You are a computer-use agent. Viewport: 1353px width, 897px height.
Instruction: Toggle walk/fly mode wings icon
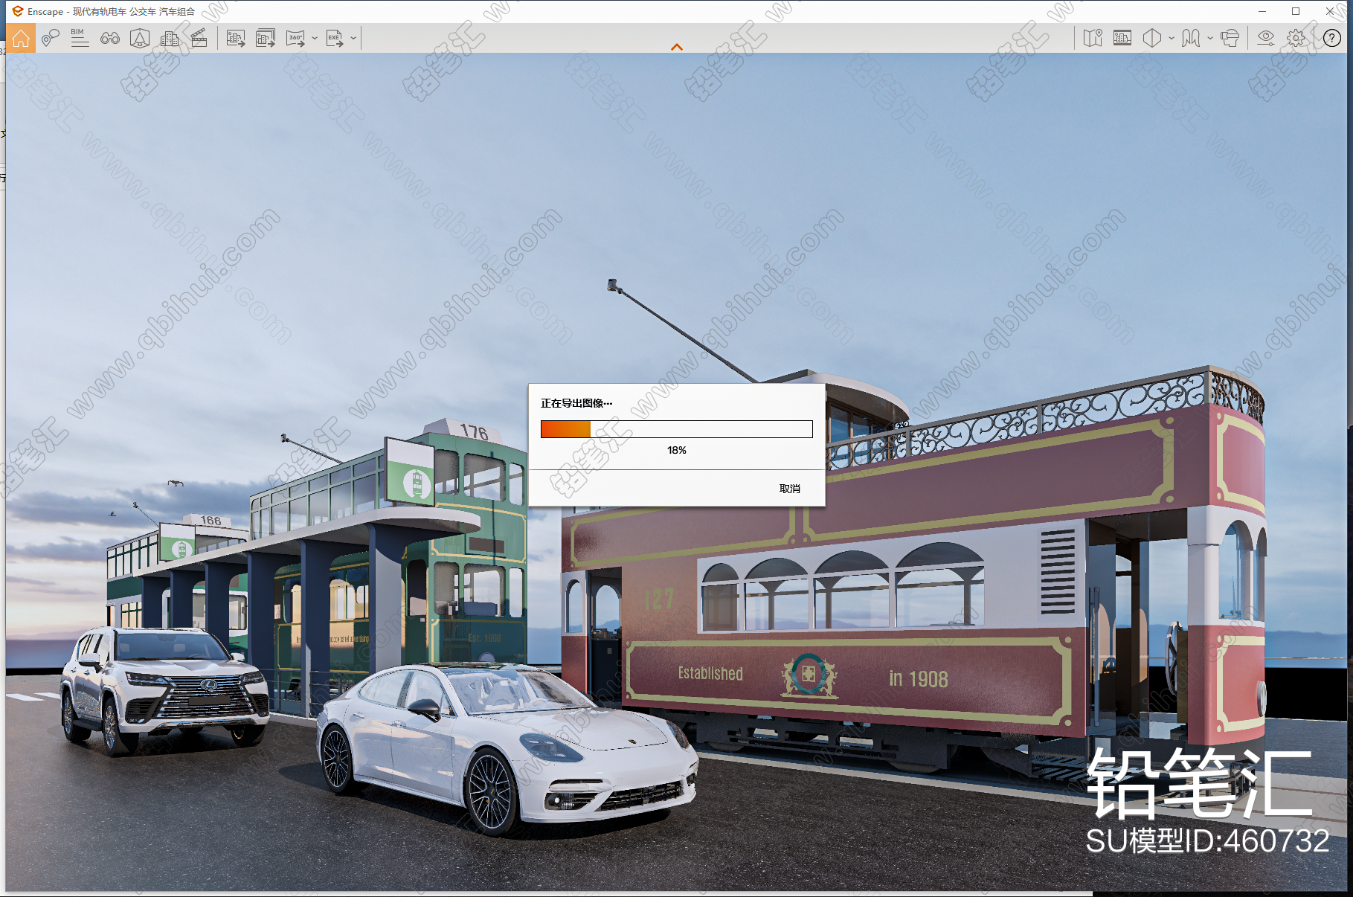pyautogui.click(x=1191, y=38)
